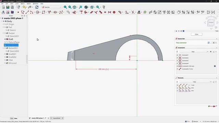Select the Create Circle tool

37,12
